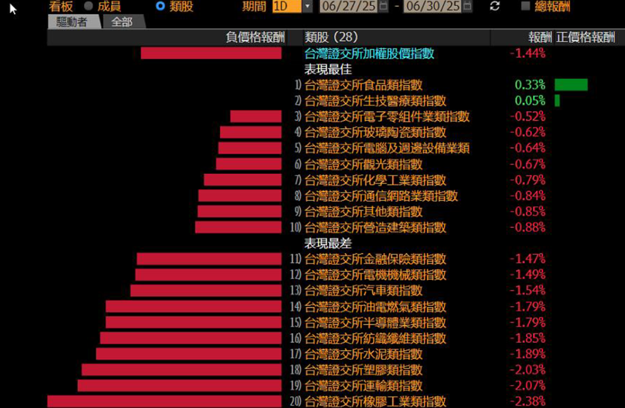
Task: Open 台灣證交所運輸類指數
Action: (x=363, y=386)
